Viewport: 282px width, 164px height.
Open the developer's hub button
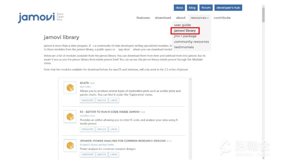229,8
